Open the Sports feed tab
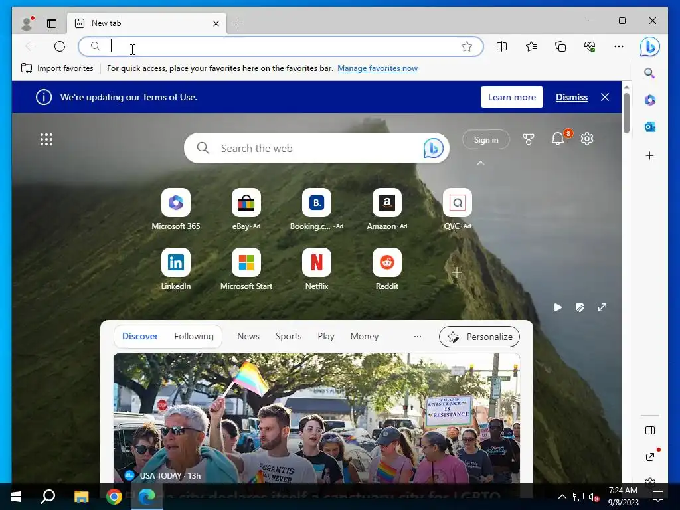 pyautogui.click(x=288, y=336)
